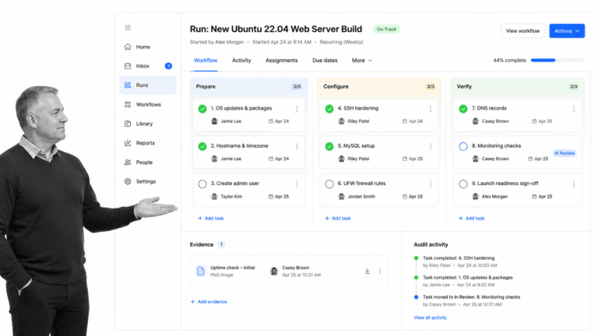598x336 pixels.
Task: Click the Add evidence link
Action: tap(209, 302)
